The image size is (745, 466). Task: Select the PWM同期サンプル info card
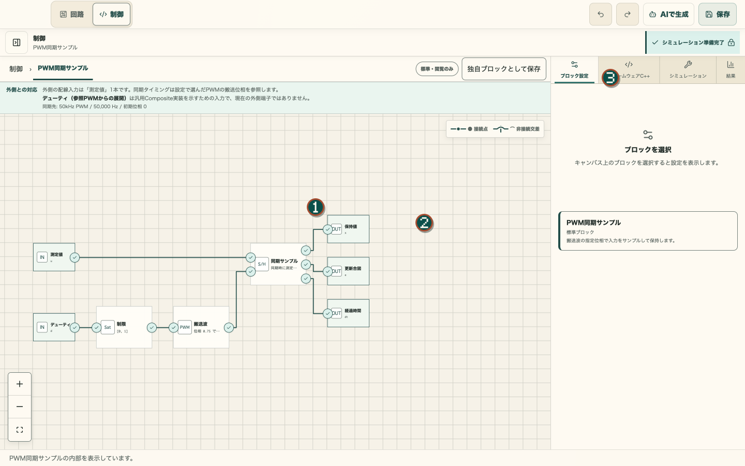[648, 231]
